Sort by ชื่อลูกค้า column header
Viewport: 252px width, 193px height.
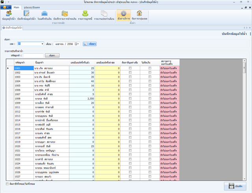(52, 62)
